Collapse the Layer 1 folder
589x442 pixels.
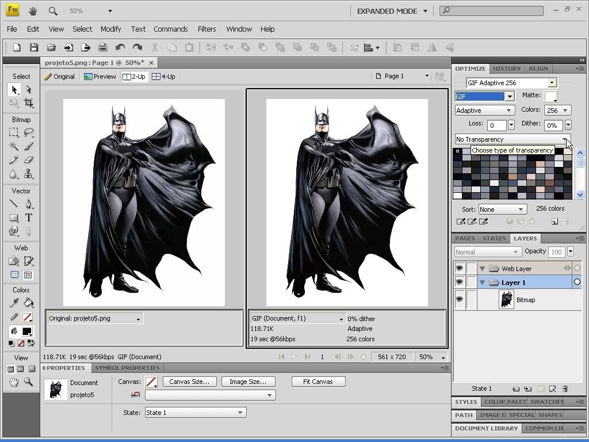point(483,283)
